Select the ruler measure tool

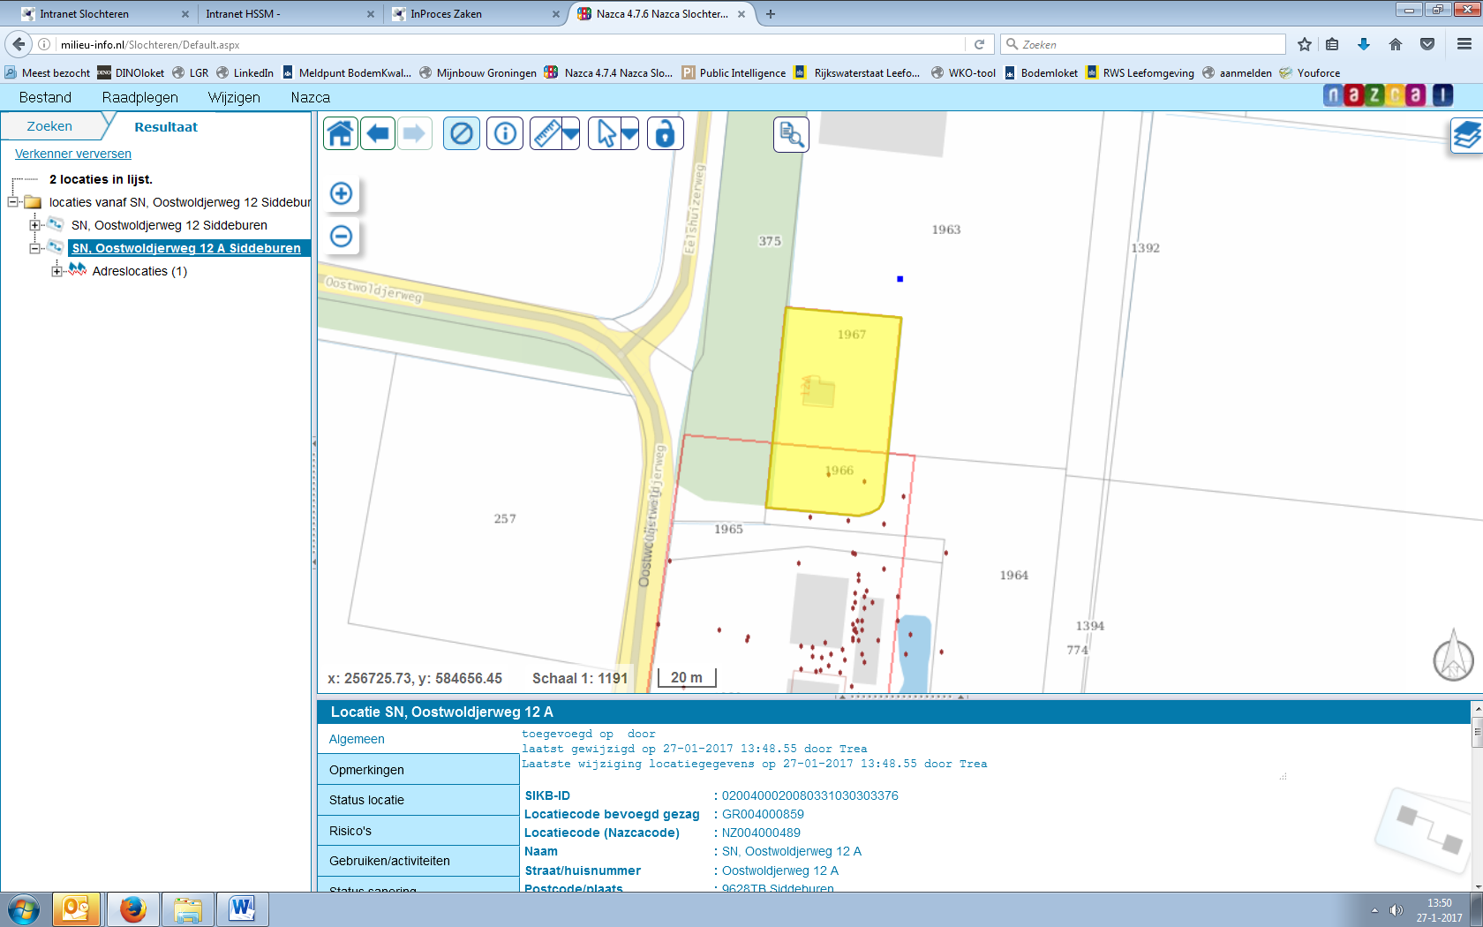546,133
